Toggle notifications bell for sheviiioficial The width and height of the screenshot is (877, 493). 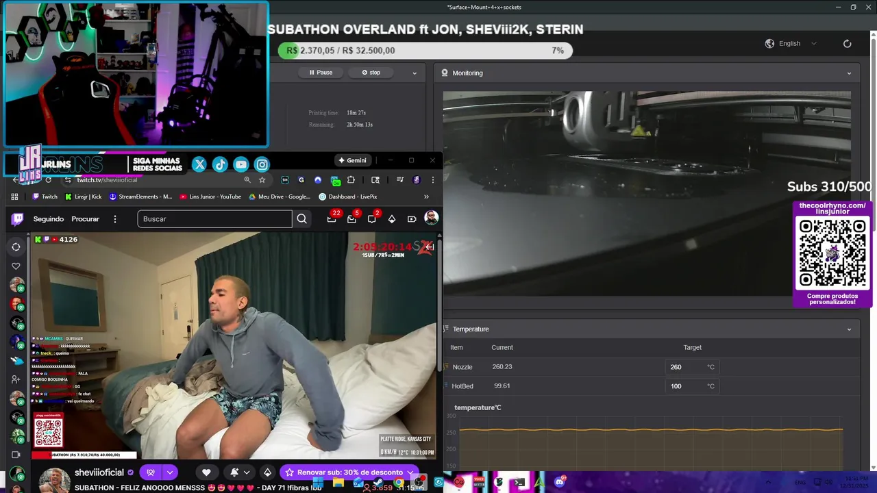pos(234,472)
